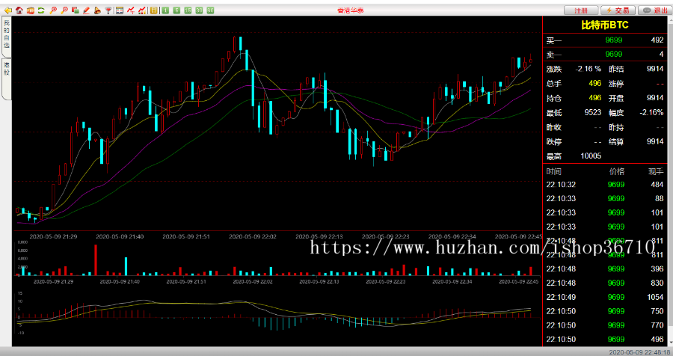Image resolution: width=673 pixels, height=356 pixels.
Task: Click the red funnel filter icon
Action: [x=108, y=10]
